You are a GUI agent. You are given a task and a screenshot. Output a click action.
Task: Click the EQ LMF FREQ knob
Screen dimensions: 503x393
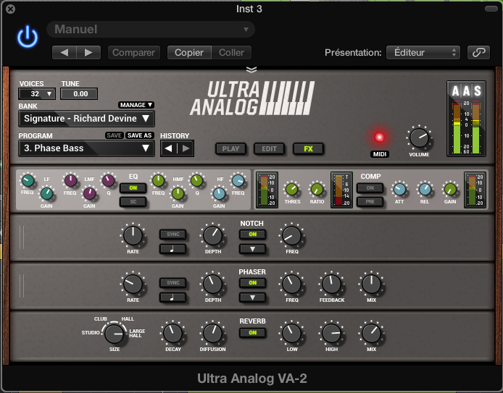pyautogui.click(x=70, y=180)
